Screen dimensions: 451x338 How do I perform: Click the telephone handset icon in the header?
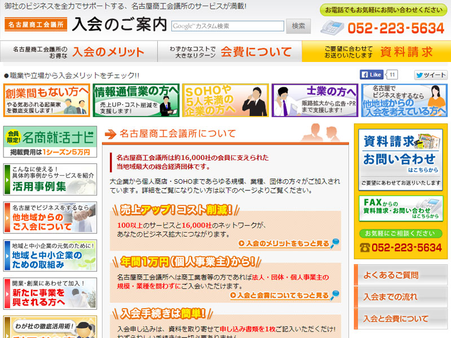332,27
